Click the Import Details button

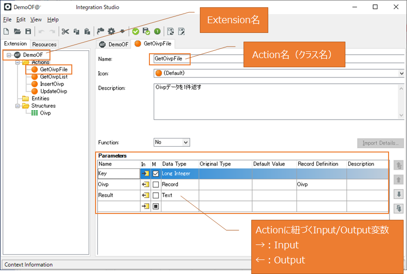coord(380,143)
